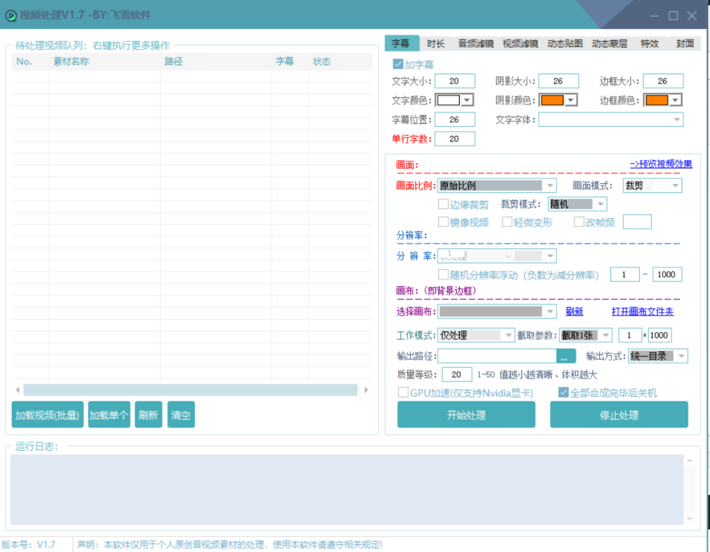Click the 加载视频(批量) button
The image size is (710, 552).
tap(48, 415)
